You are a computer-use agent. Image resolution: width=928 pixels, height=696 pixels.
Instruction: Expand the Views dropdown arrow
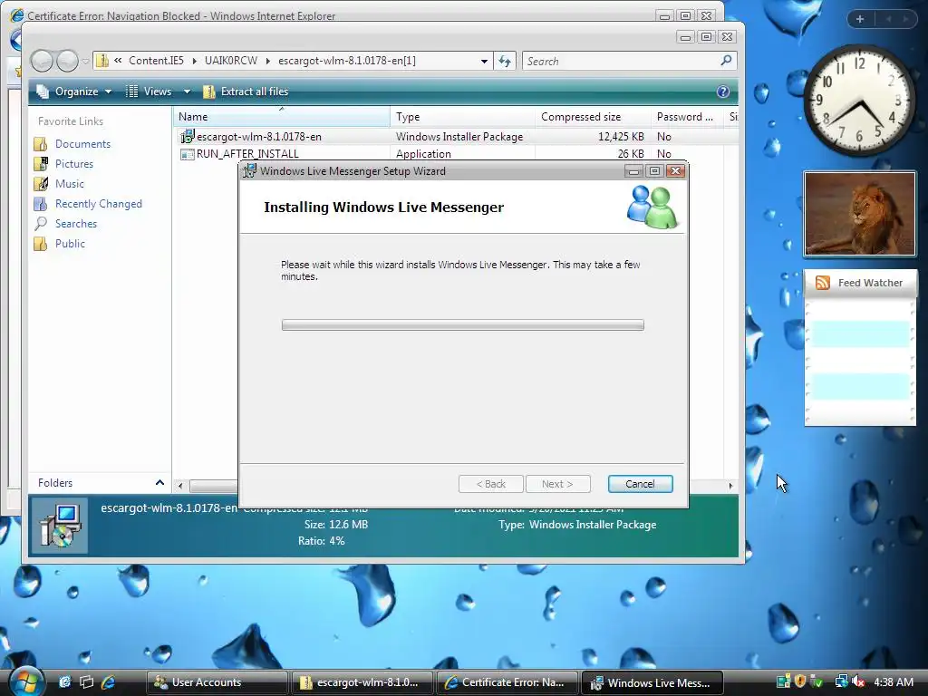pos(187,92)
